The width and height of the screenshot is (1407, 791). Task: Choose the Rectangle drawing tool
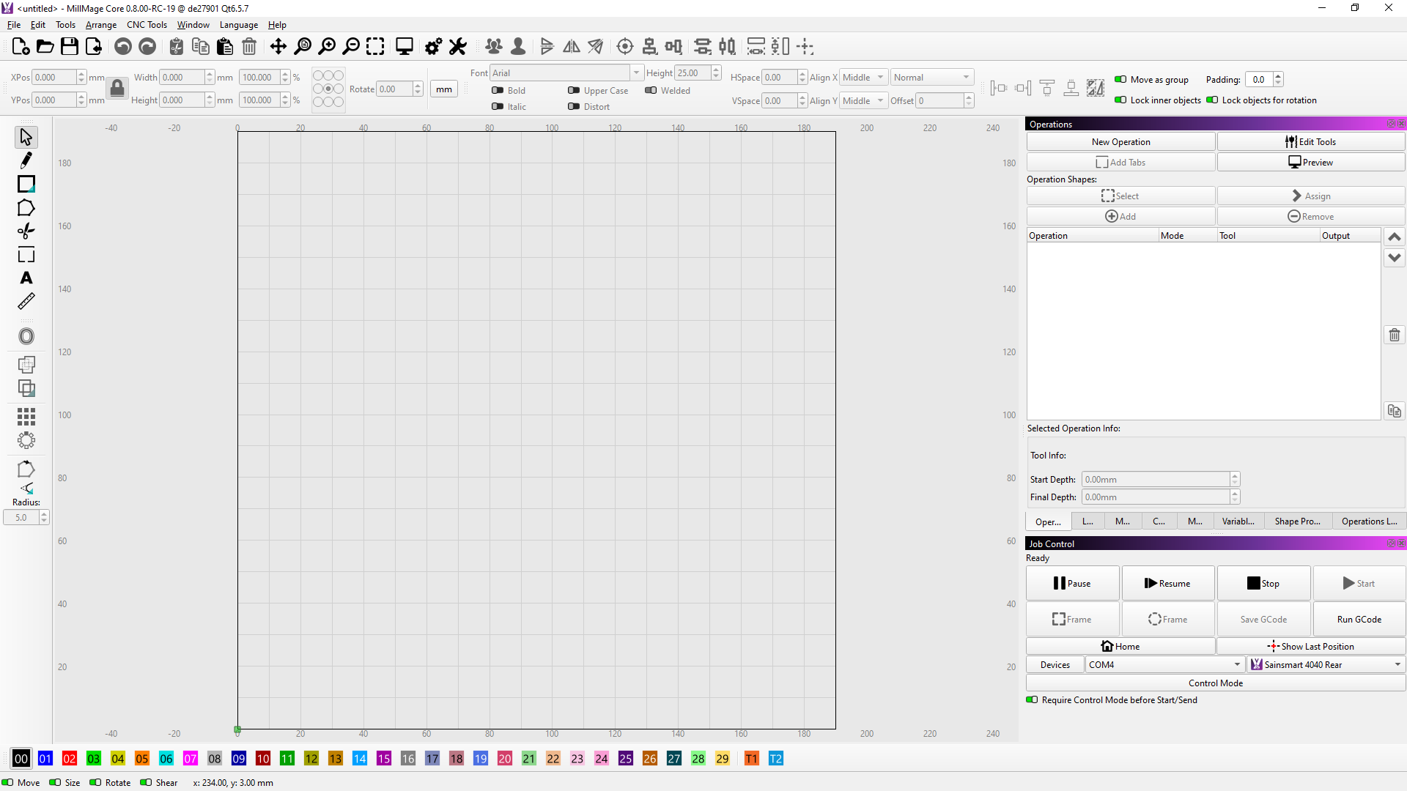click(26, 184)
